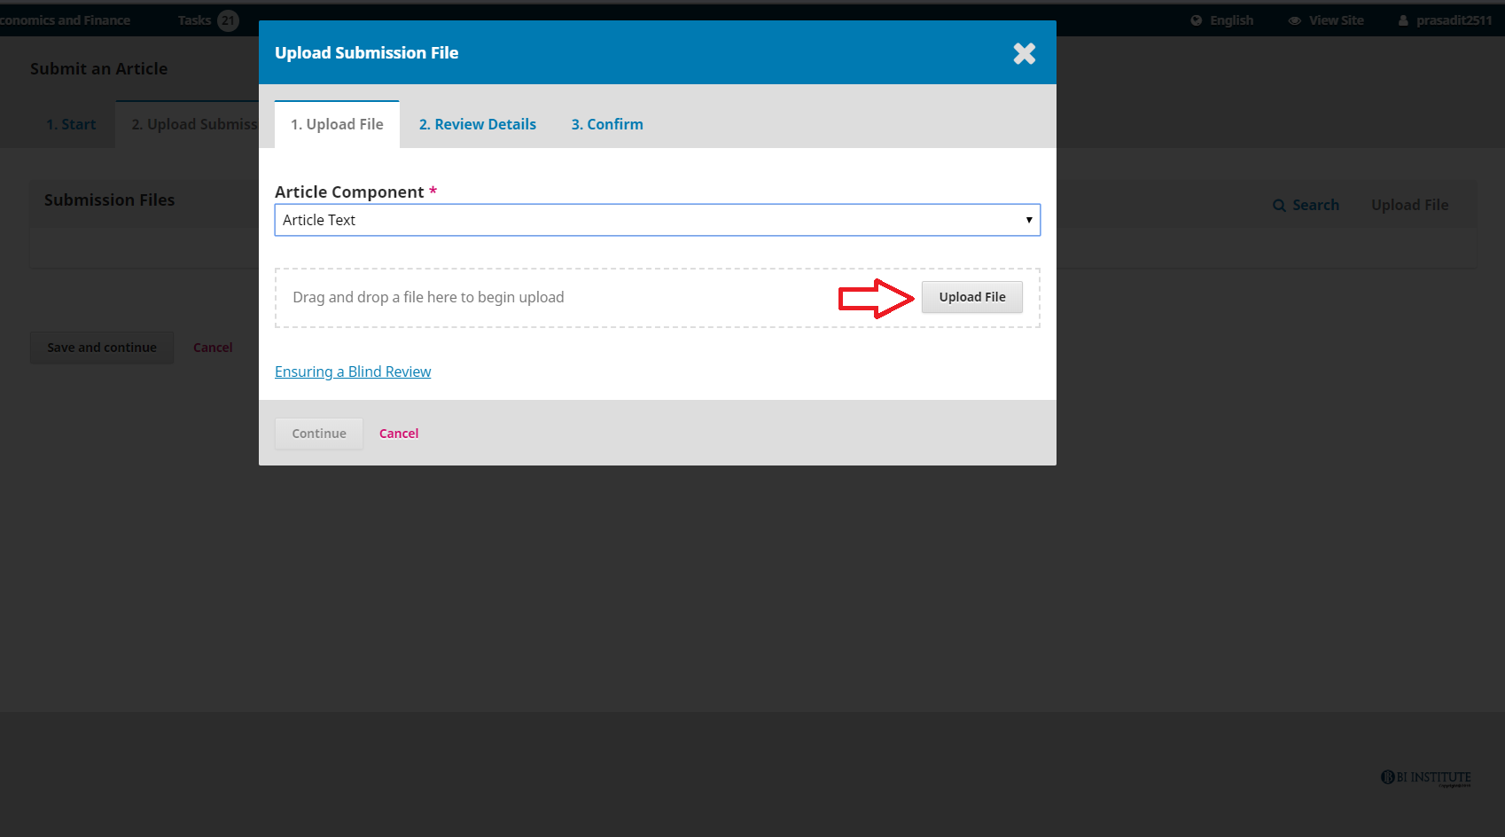Open the Ensuring a Blind Review link
The width and height of the screenshot is (1505, 837).
353,372
